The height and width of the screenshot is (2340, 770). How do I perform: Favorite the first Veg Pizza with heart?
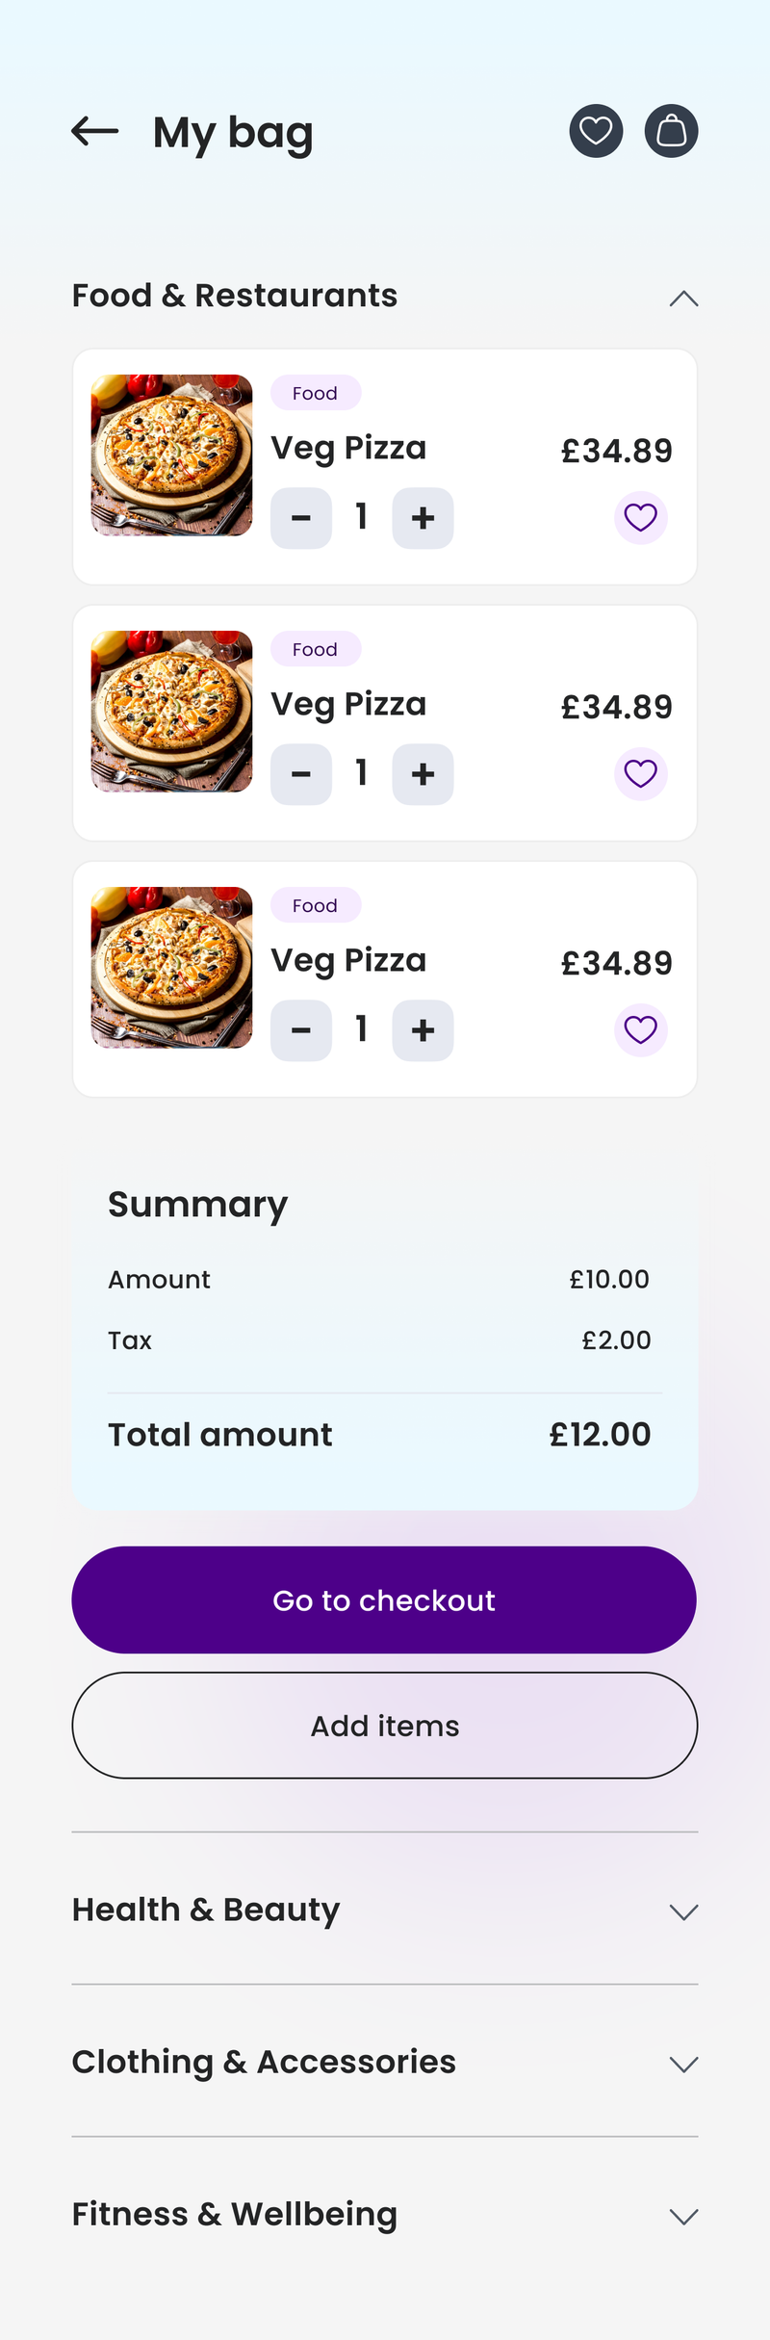point(640,518)
